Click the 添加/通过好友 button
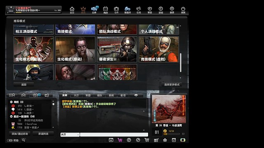The height and width of the screenshot is (148, 264). 20,134
